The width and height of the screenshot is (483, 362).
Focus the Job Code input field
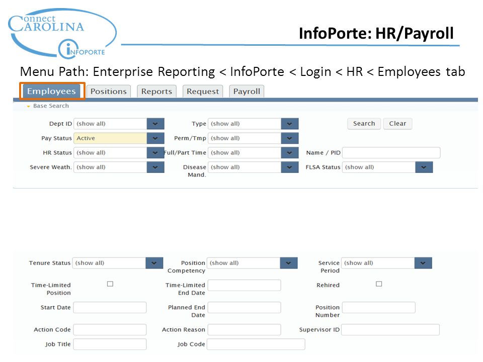(x=256, y=344)
